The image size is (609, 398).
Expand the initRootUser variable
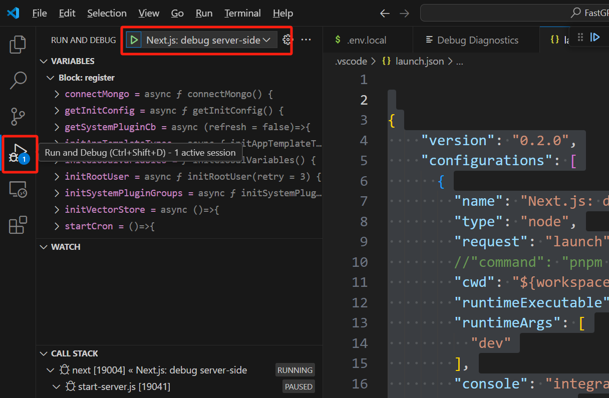56,176
